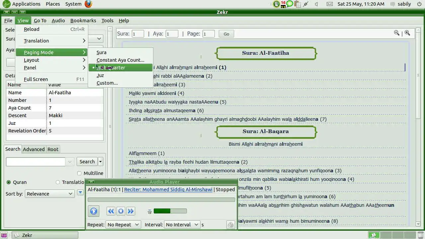Open the Paging Mode submenu
Viewport: 425px width, 239px height.
click(51, 52)
